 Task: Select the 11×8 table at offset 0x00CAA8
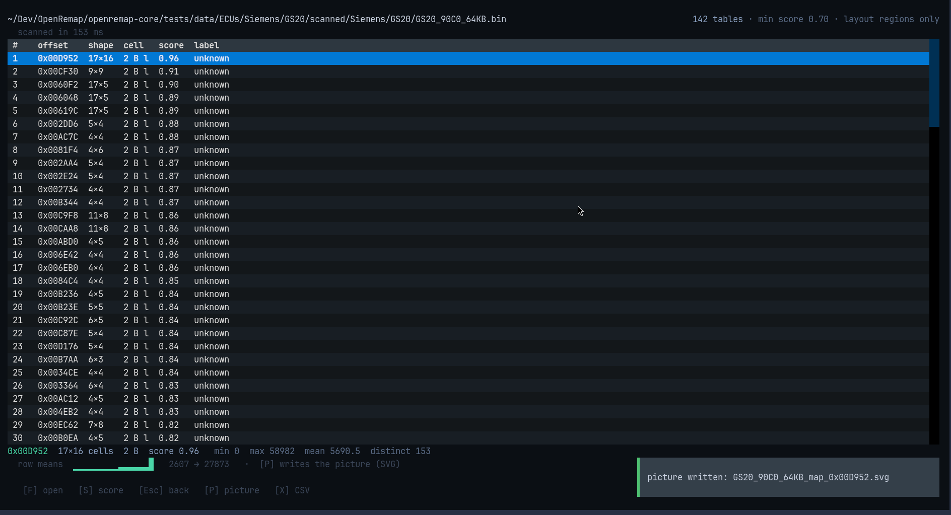(468, 229)
